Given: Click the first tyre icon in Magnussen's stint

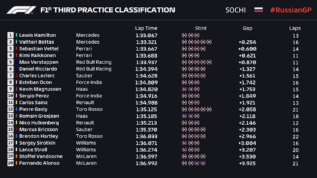Looking at the screenshot, I should 185,89.
